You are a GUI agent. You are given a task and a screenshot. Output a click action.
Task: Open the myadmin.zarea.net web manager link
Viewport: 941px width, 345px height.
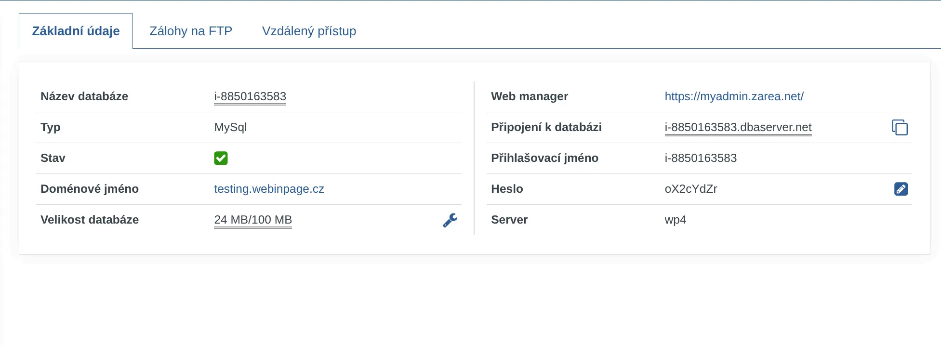pos(734,96)
